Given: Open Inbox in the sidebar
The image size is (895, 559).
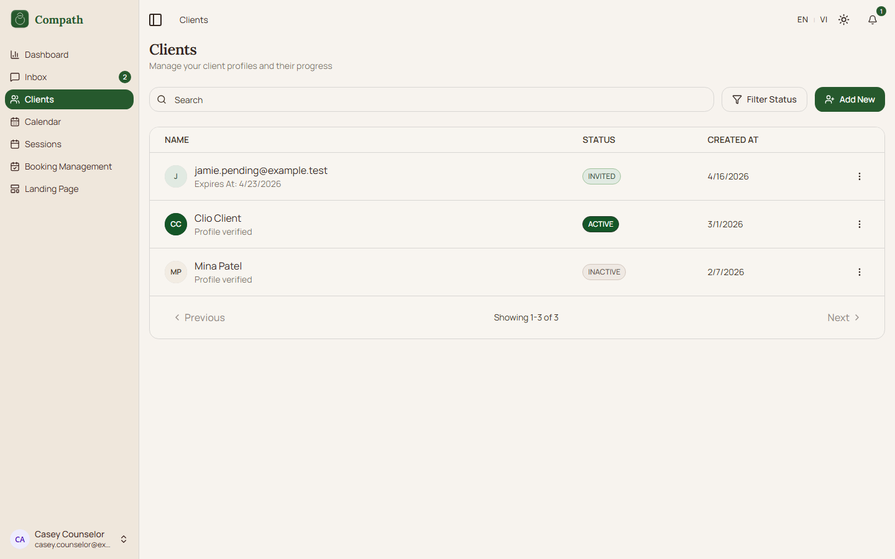Looking at the screenshot, I should point(69,77).
